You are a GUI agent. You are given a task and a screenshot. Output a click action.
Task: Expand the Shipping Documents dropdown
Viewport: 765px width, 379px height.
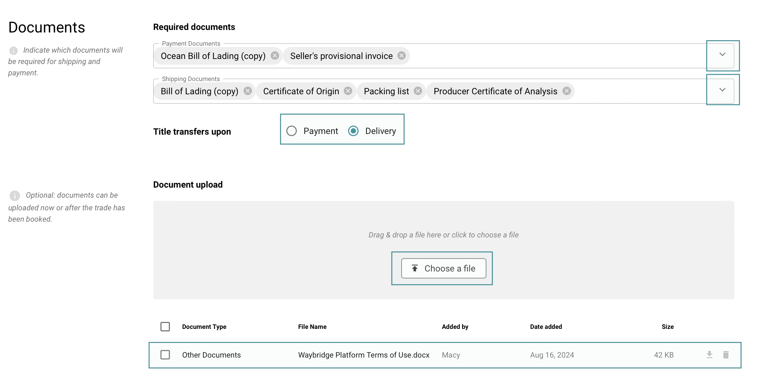[722, 90]
